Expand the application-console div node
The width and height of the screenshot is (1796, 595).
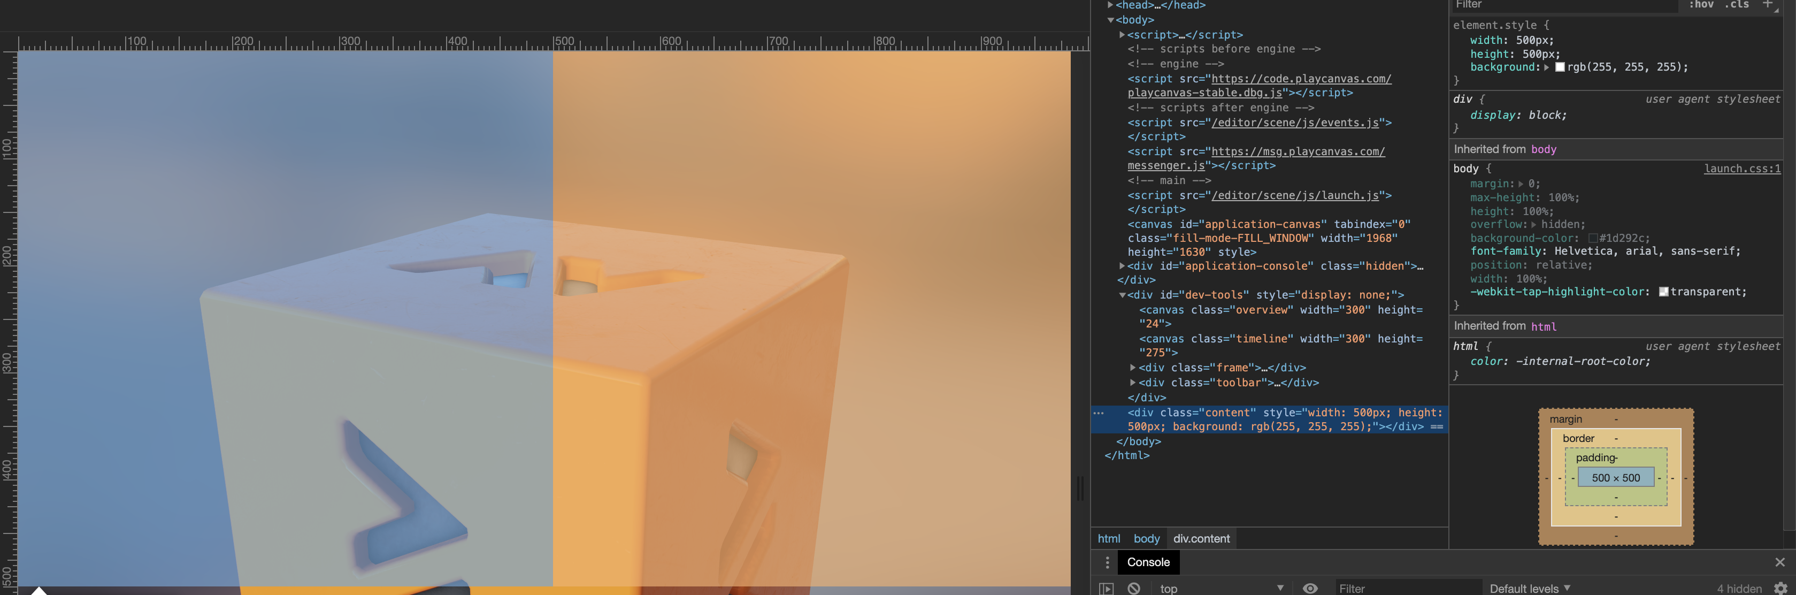(x=1122, y=266)
